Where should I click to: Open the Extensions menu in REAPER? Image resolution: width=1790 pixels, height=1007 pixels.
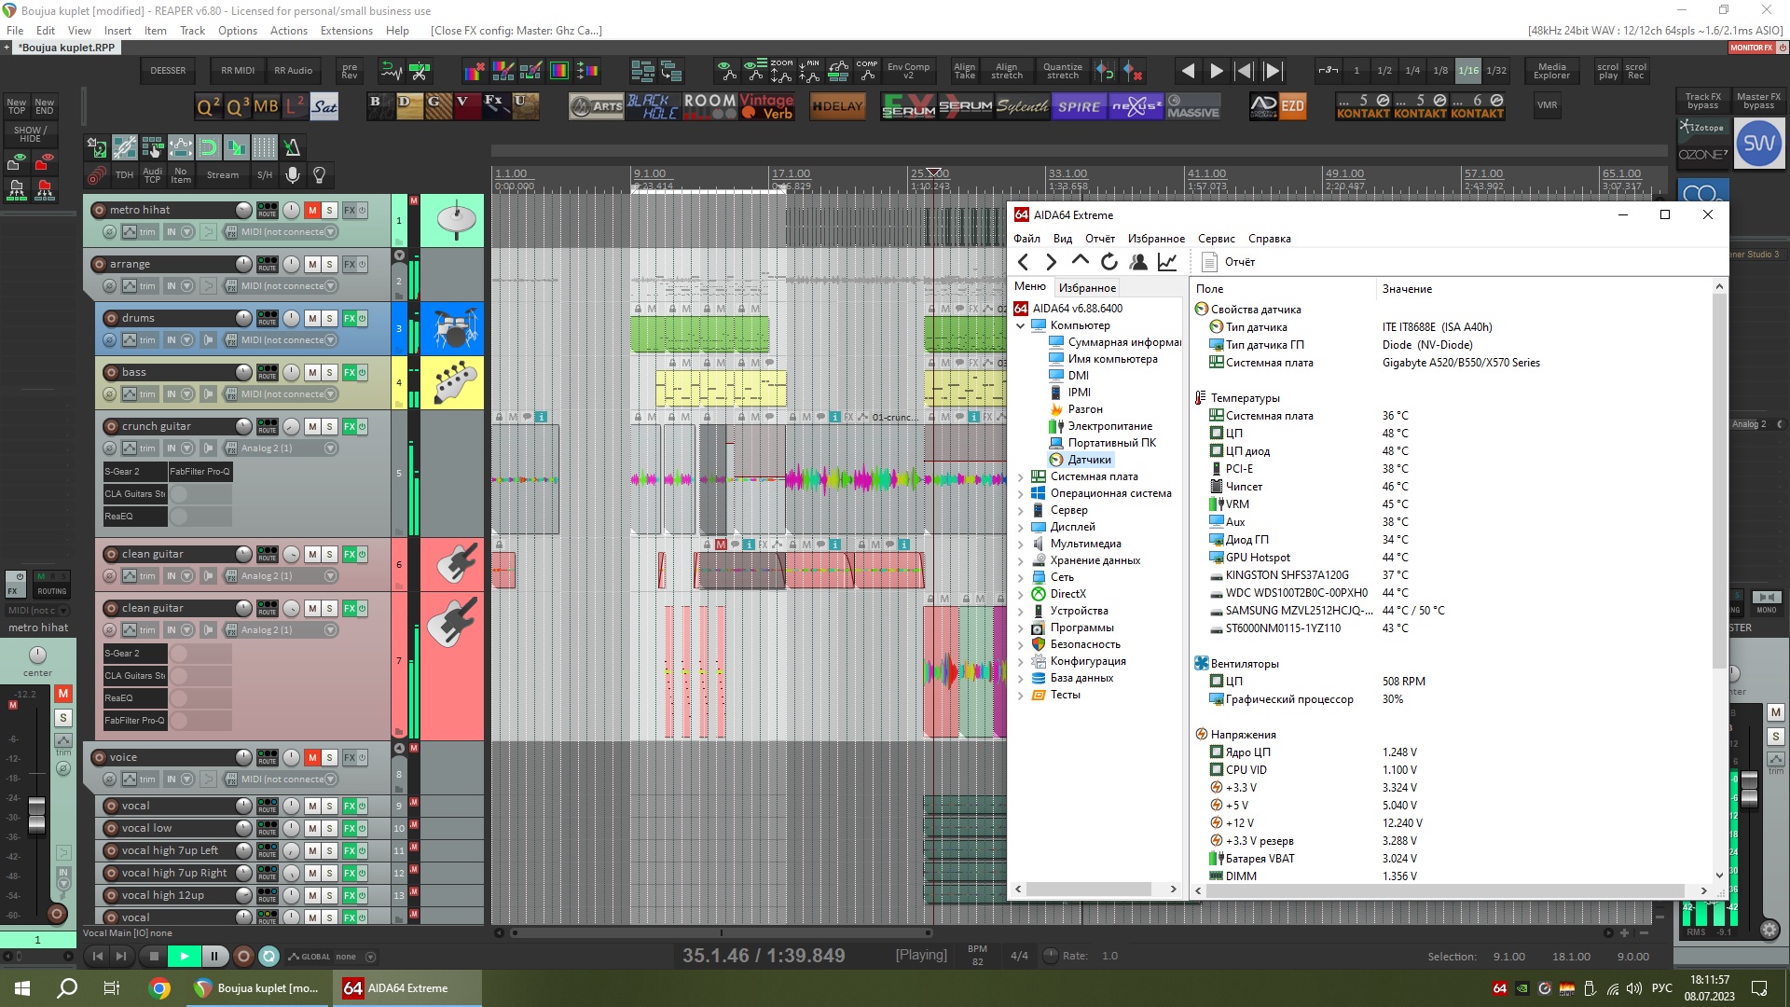[x=346, y=31]
